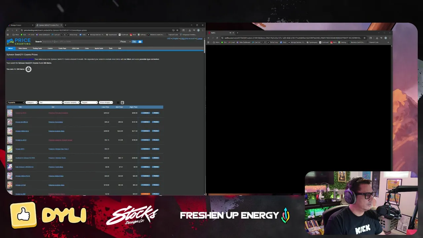Open downloads in the Netflix browser window
The width and height of the screenshot is (423, 238).
point(377,38)
